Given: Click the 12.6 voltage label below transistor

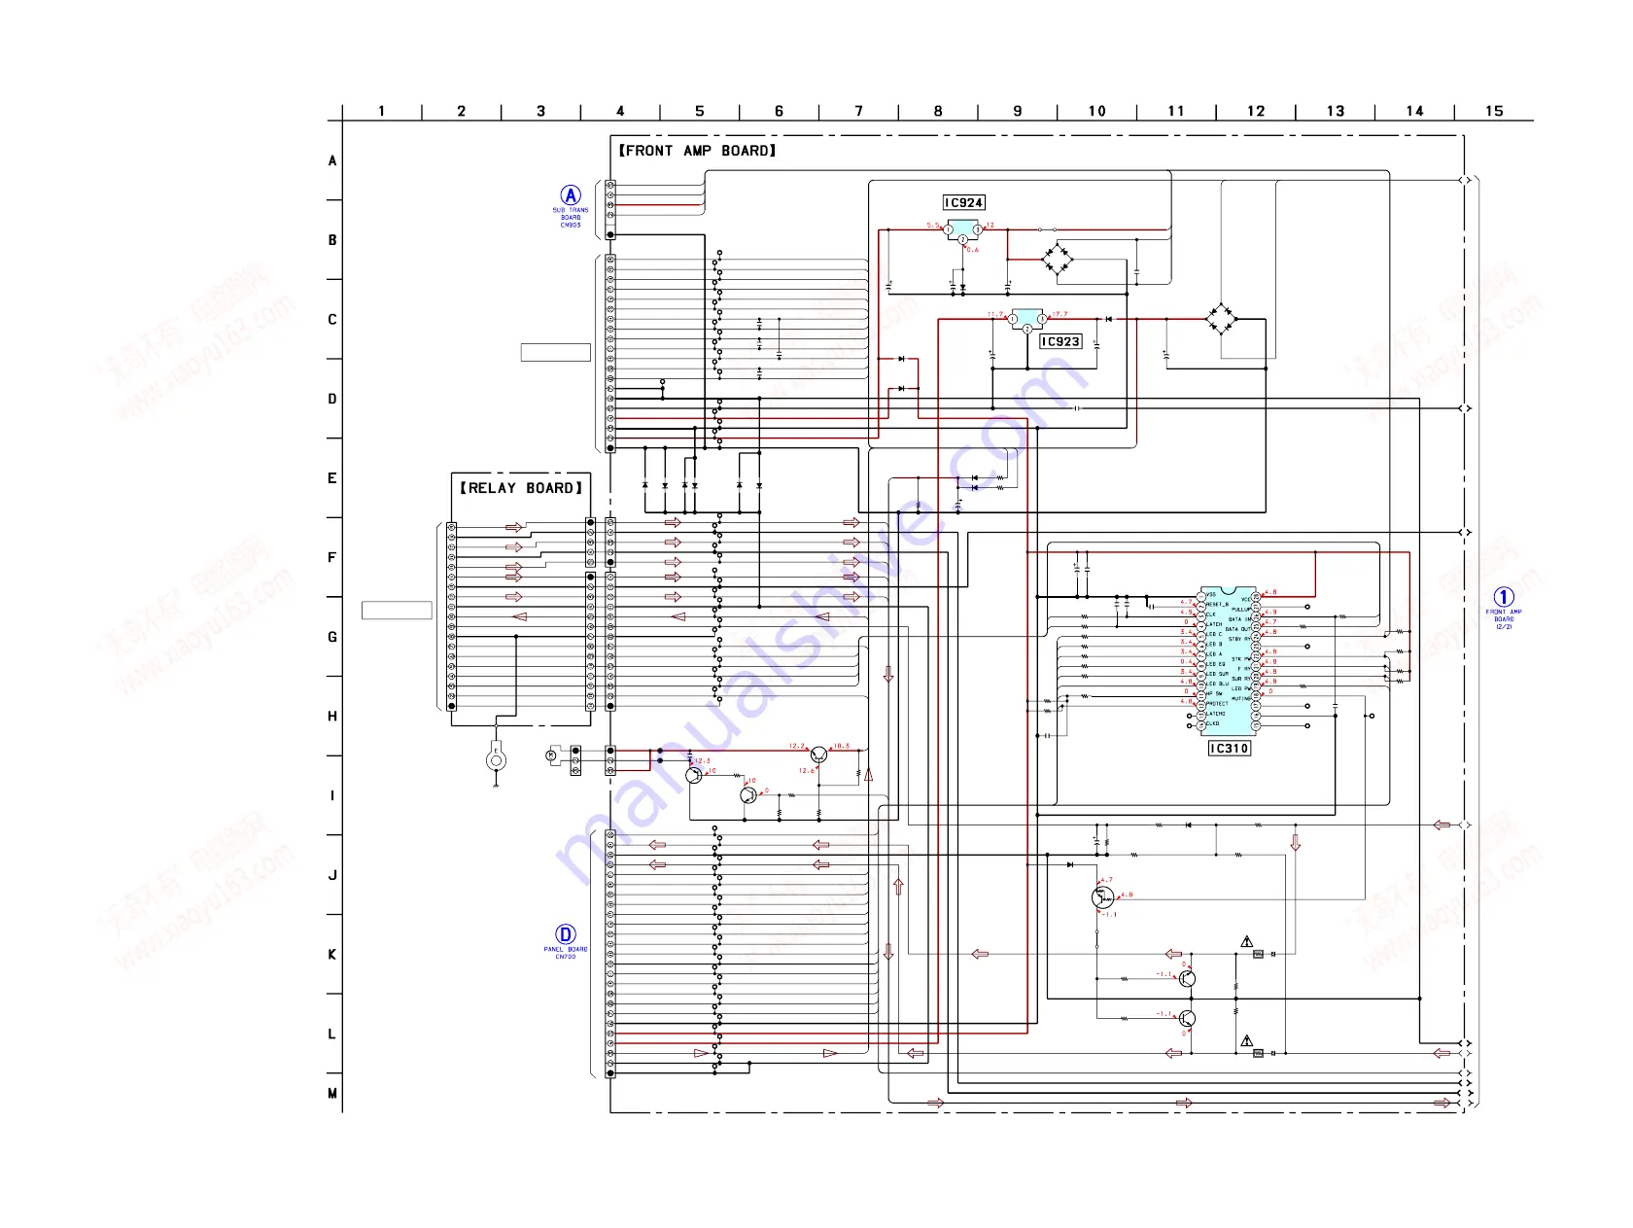Looking at the screenshot, I should point(807,771).
